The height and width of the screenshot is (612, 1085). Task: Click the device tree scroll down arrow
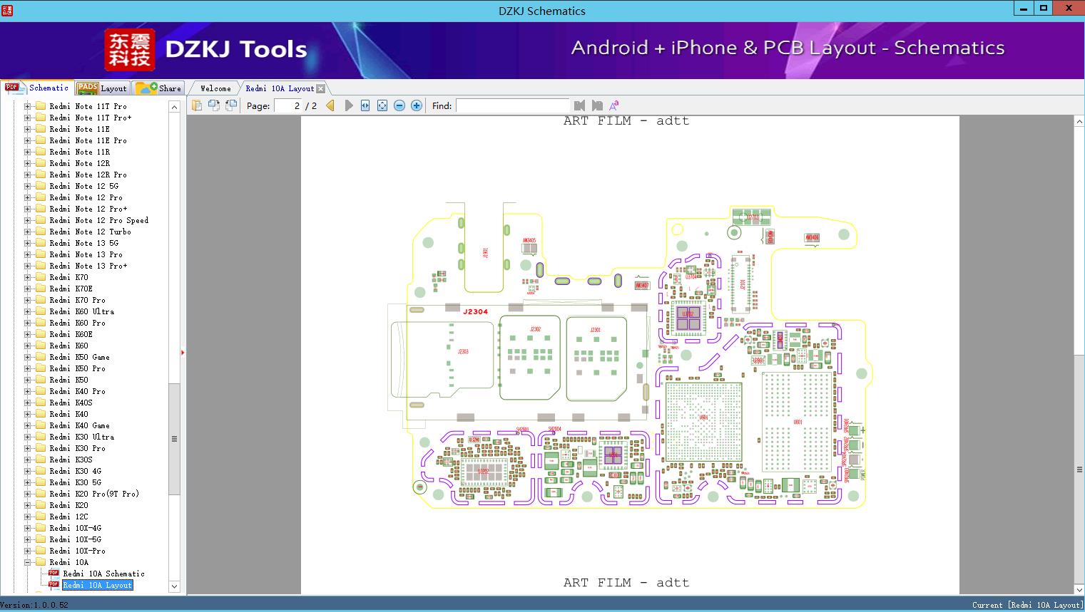174,586
